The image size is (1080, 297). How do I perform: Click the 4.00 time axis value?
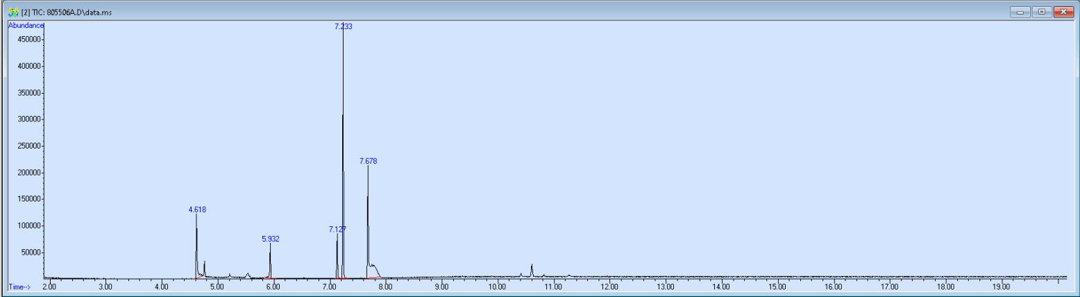coord(161,286)
